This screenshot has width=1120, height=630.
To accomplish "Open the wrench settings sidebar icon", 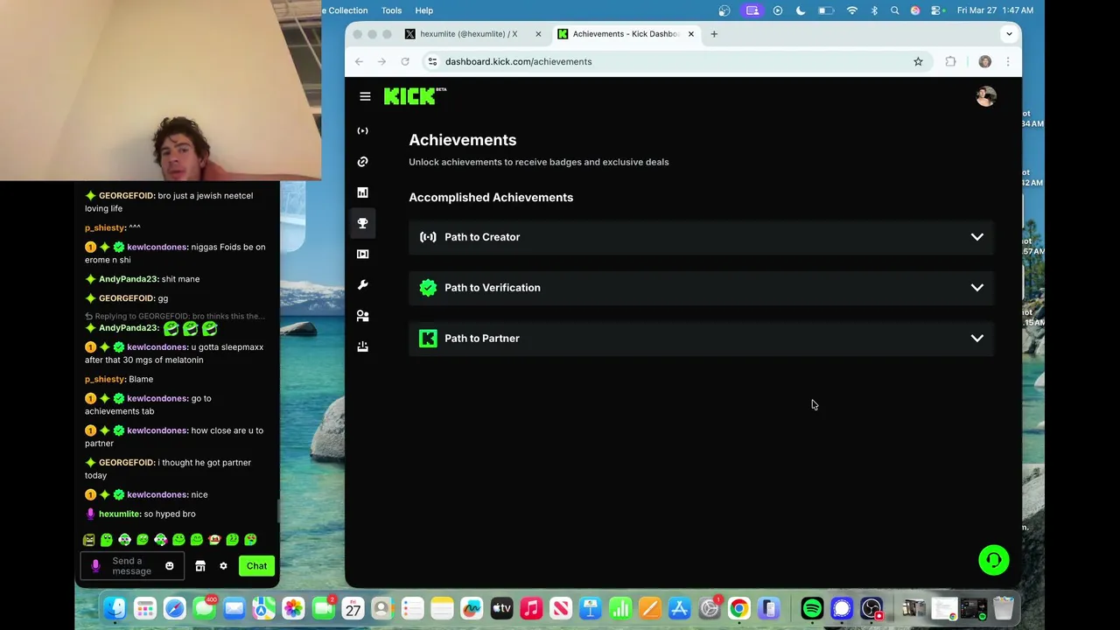I will tap(363, 285).
